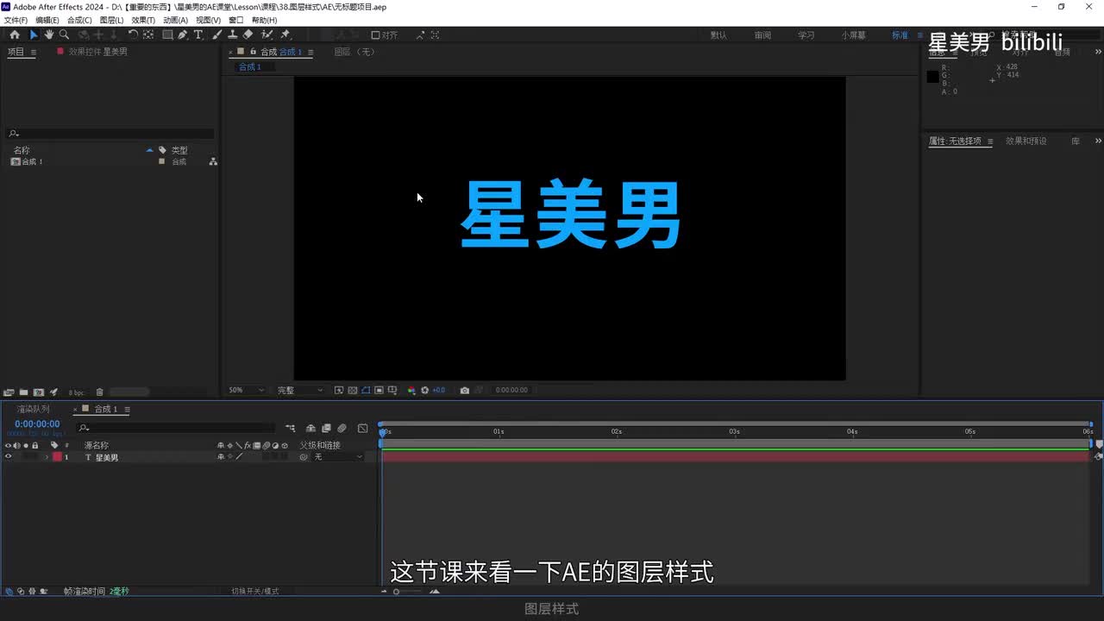Screen dimensions: 1104x621
Task: Switch to the 默认 workspace
Action: tap(718, 35)
